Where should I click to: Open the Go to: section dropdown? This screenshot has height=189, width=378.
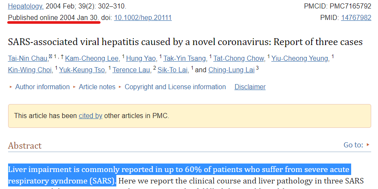click(x=357, y=145)
